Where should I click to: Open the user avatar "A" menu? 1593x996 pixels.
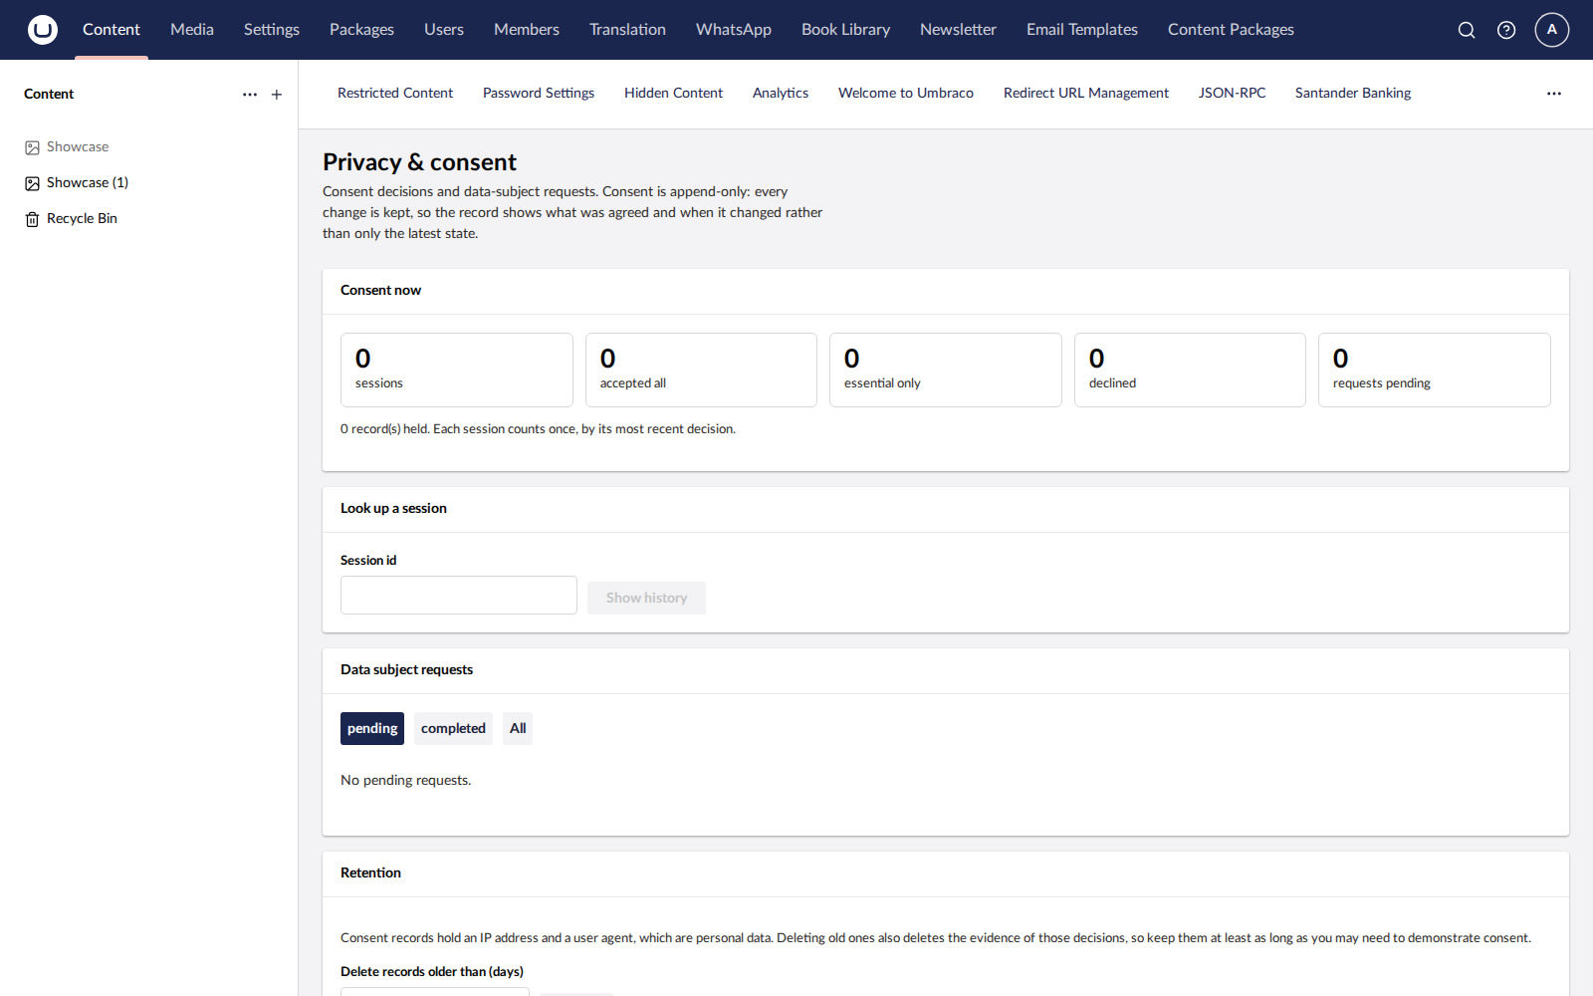1552,30
